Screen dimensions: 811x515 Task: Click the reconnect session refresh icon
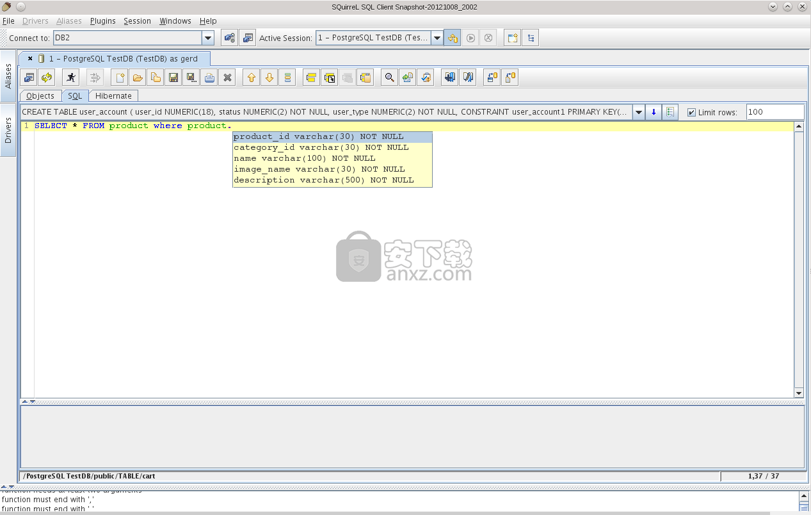(47, 78)
